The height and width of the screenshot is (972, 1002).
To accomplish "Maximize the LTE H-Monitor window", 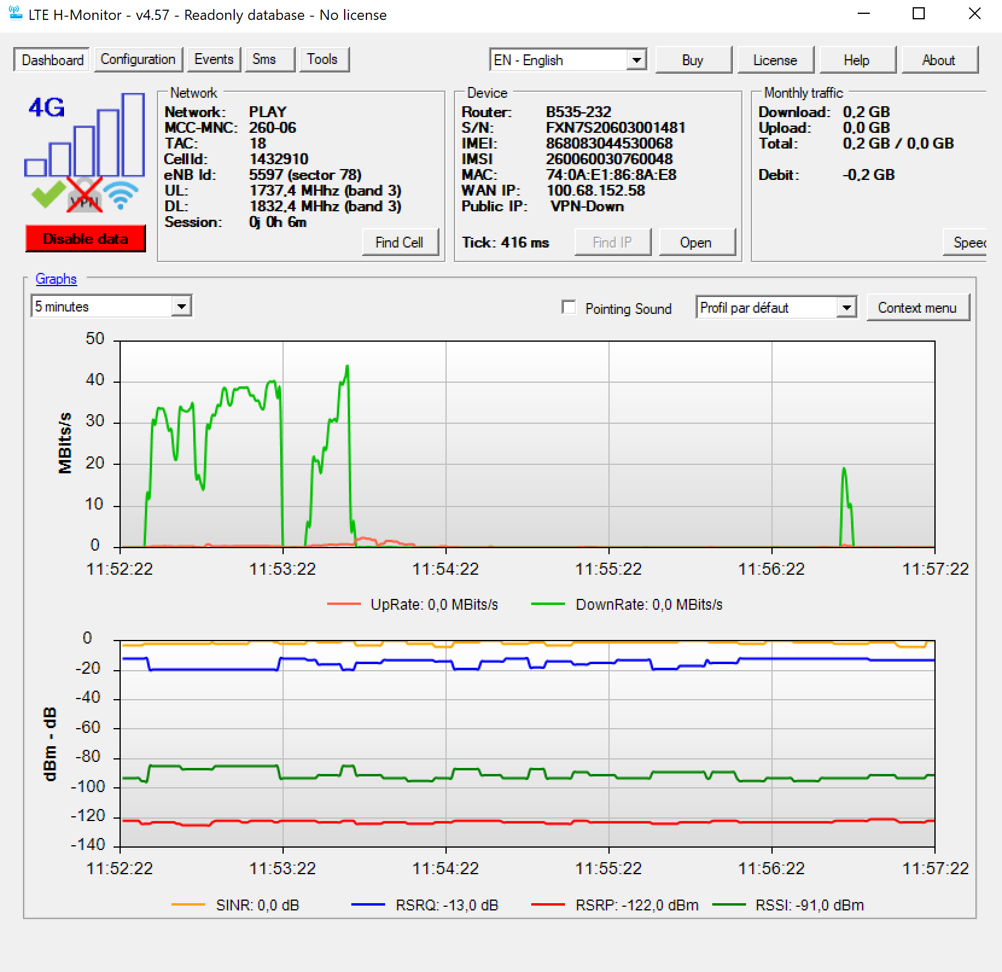I will [919, 14].
